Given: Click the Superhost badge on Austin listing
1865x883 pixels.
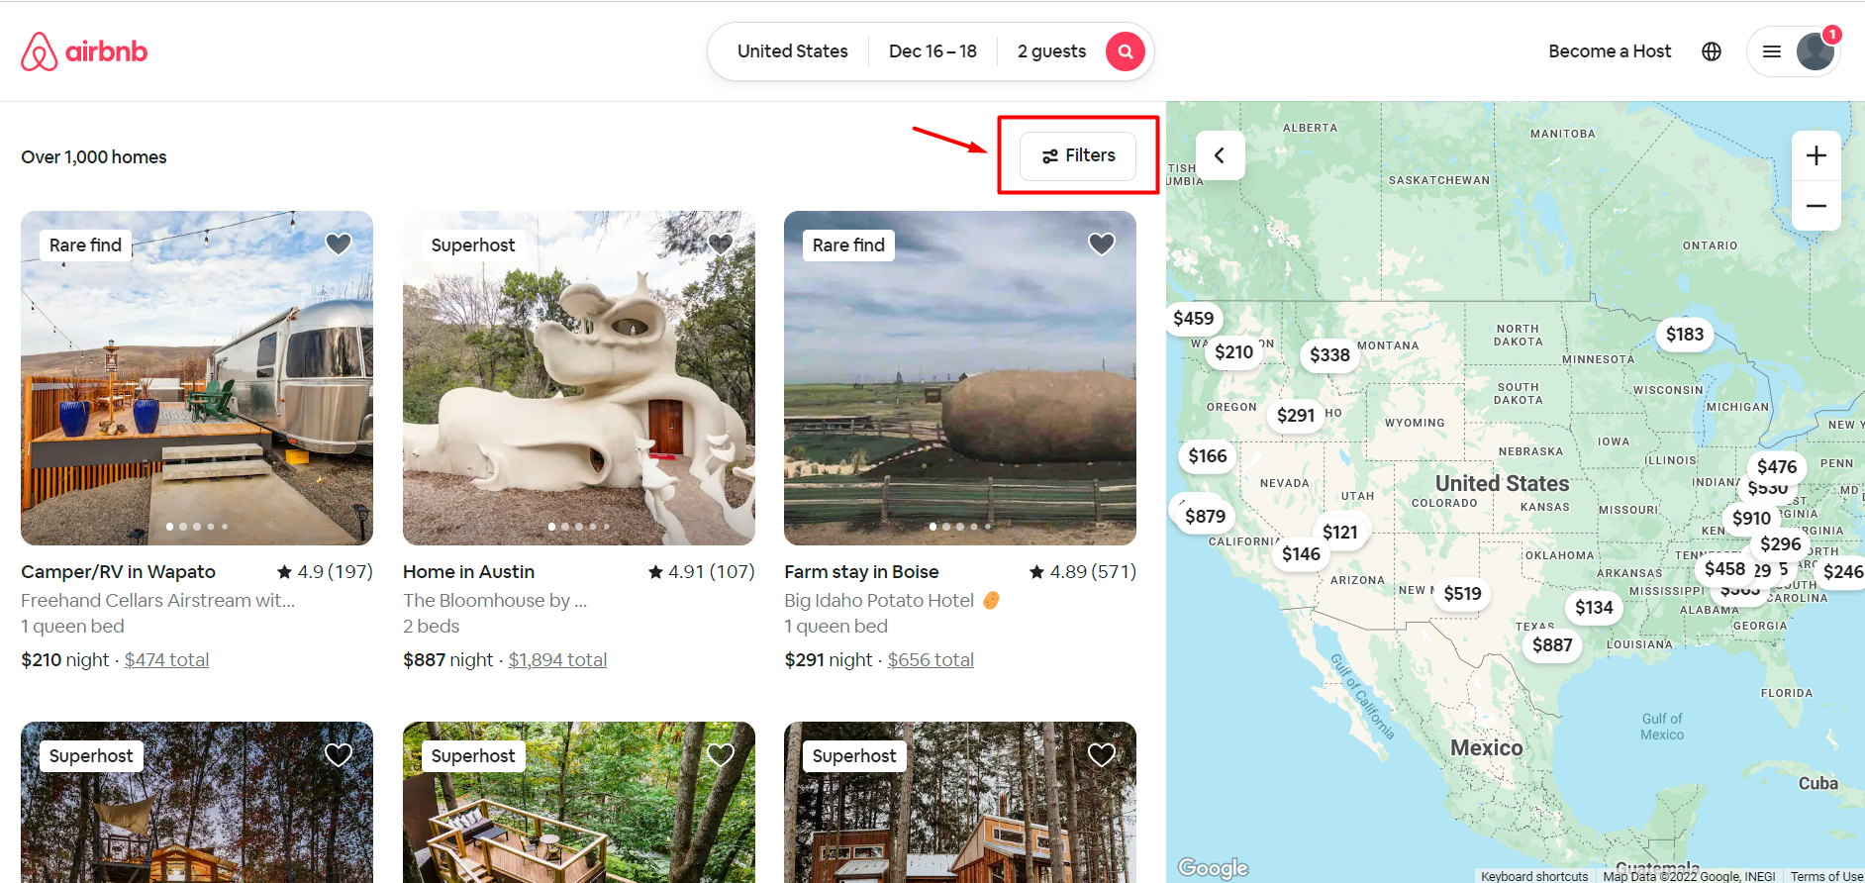Looking at the screenshot, I should pos(473,245).
